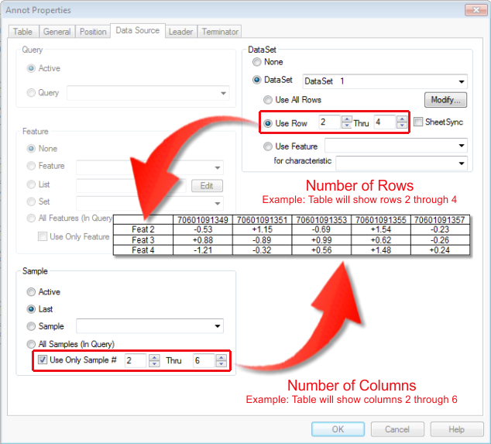491x444 pixels.
Task: Open the Terminator tab
Action: [220, 32]
